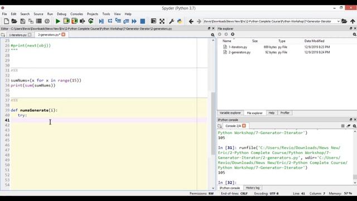The image size is (357, 201).
Task: Sort File explorer by Size column
Action: [255, 41]
